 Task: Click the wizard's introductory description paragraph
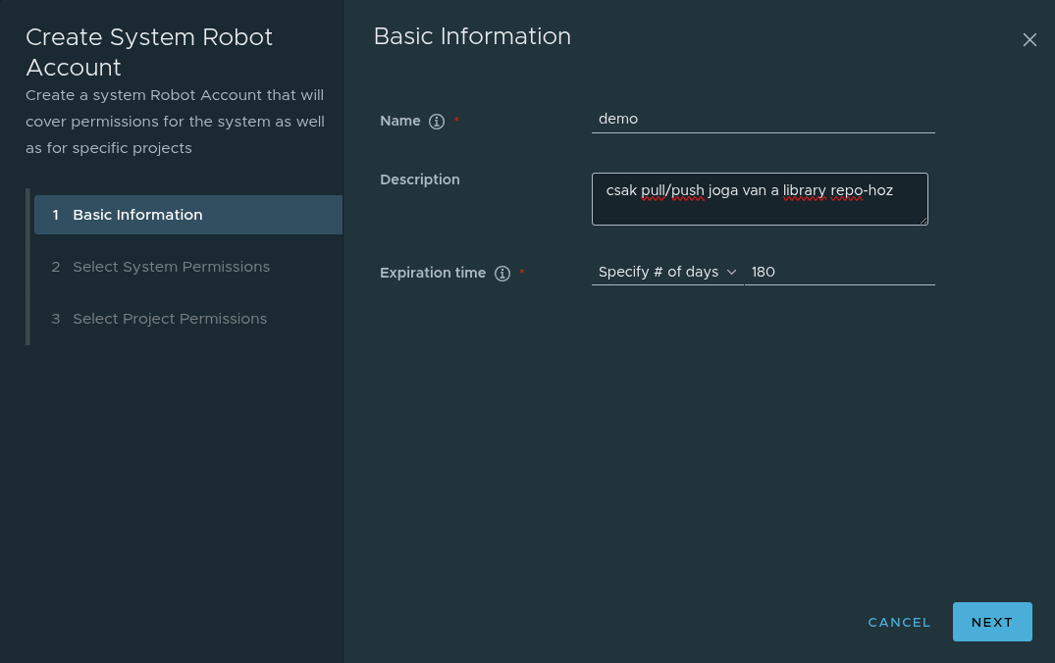click(x=175, y=122)
